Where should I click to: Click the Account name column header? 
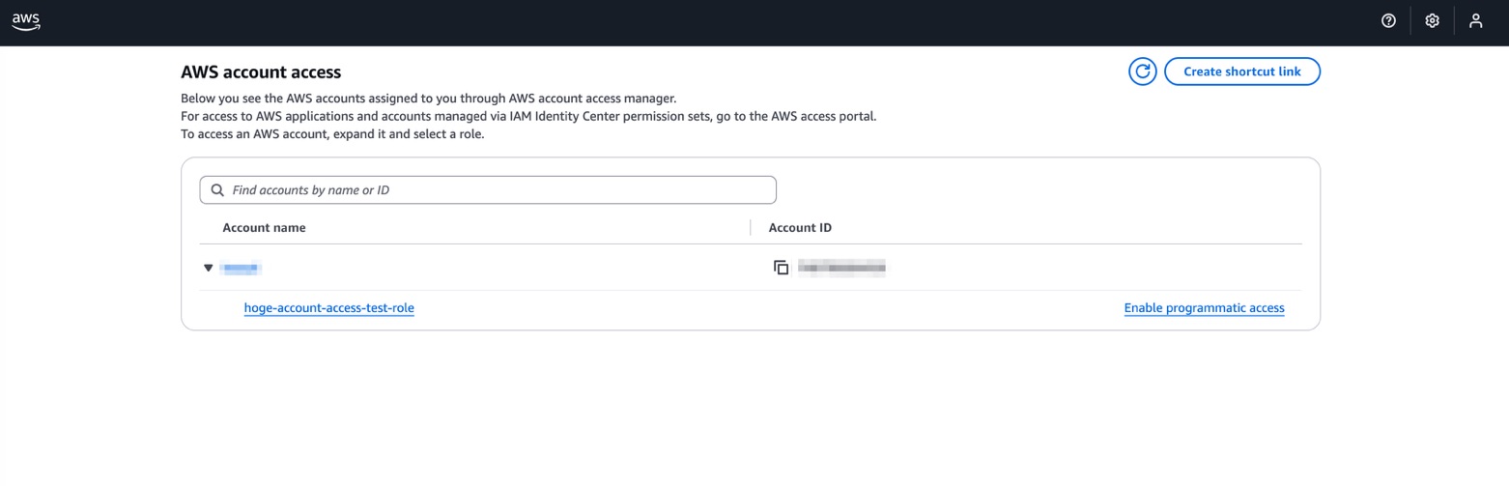[x=264, y=228]
